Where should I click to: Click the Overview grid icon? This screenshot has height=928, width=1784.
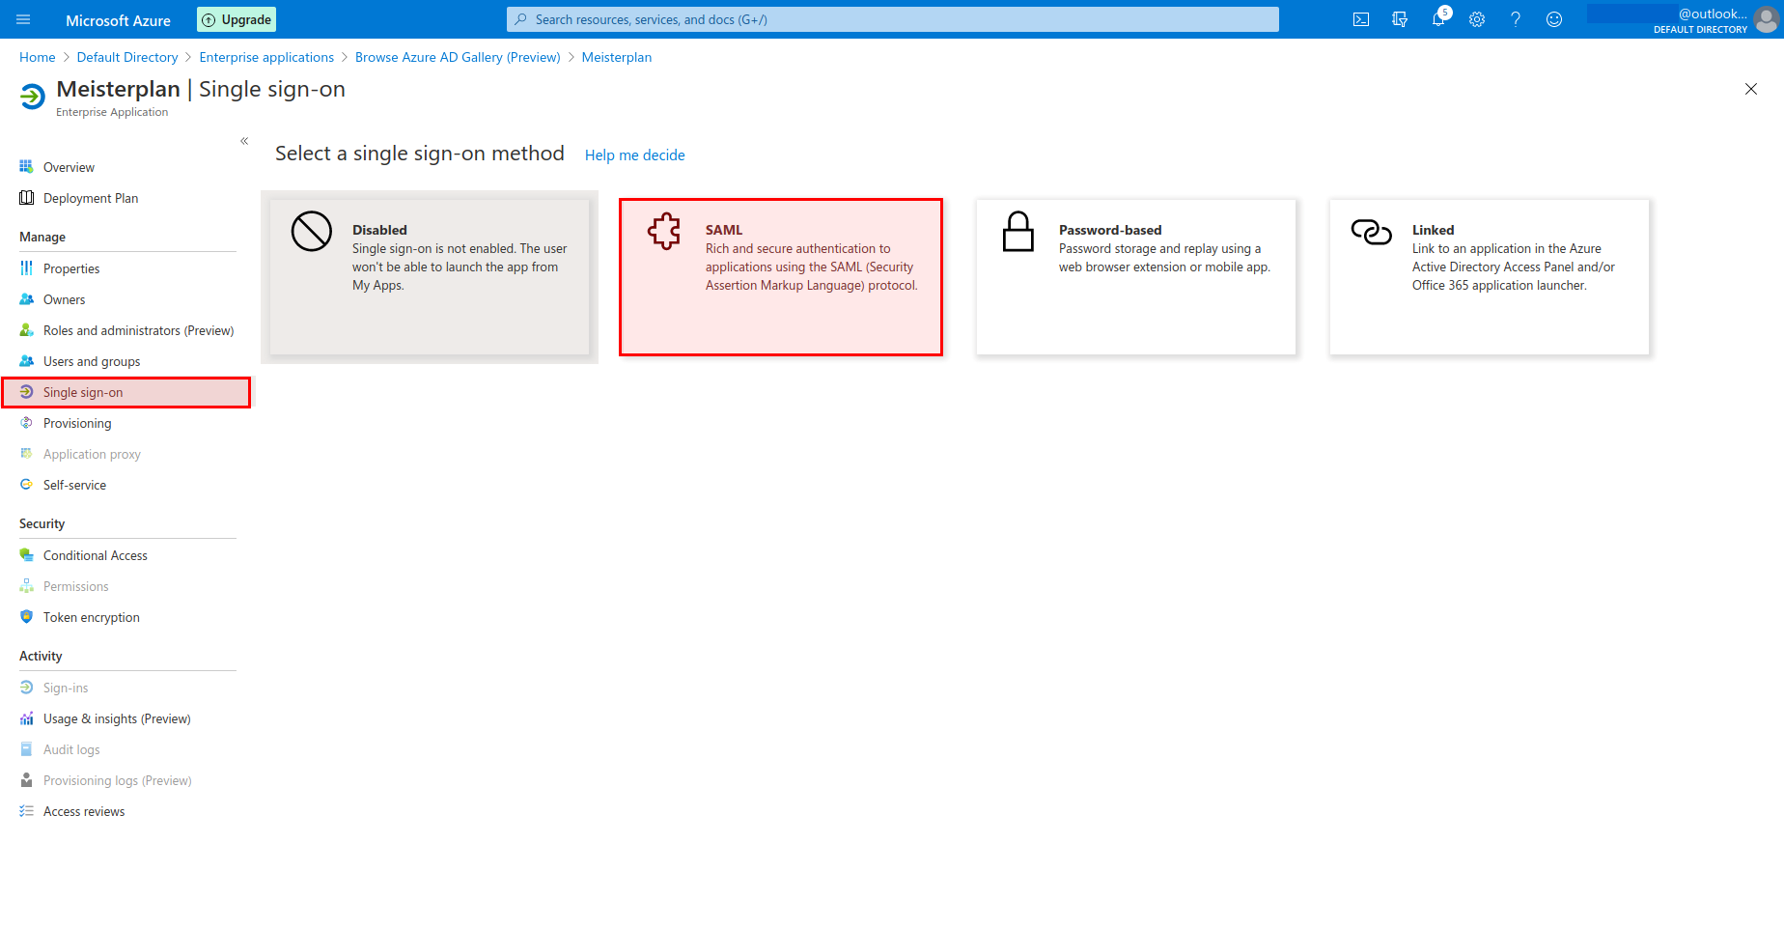tap(26, 167)
